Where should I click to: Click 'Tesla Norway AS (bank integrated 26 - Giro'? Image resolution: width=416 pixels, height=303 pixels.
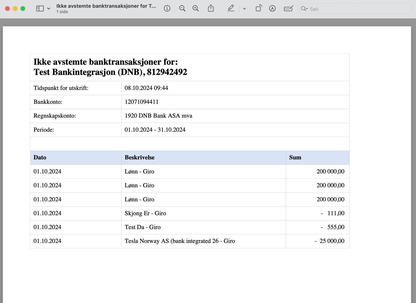[x=180, y=241]
